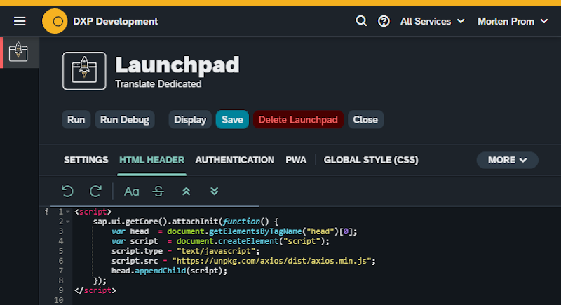Click the undo arrow in editor toolbar

(67, 191)
